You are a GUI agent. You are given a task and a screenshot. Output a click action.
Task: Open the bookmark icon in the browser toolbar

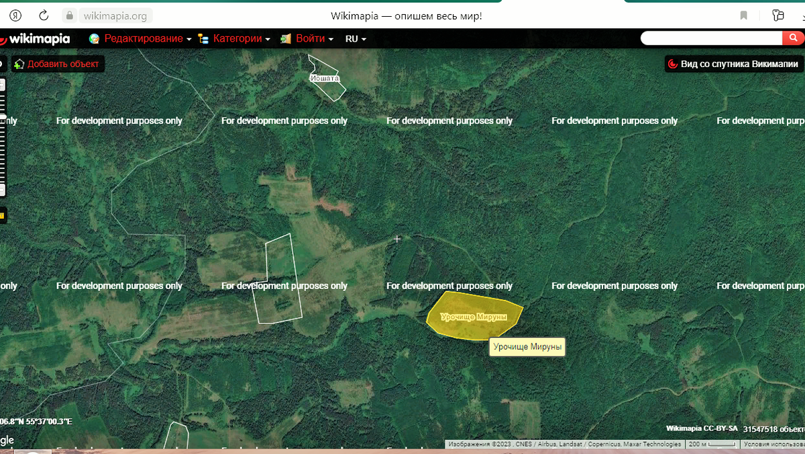(743, 14)
